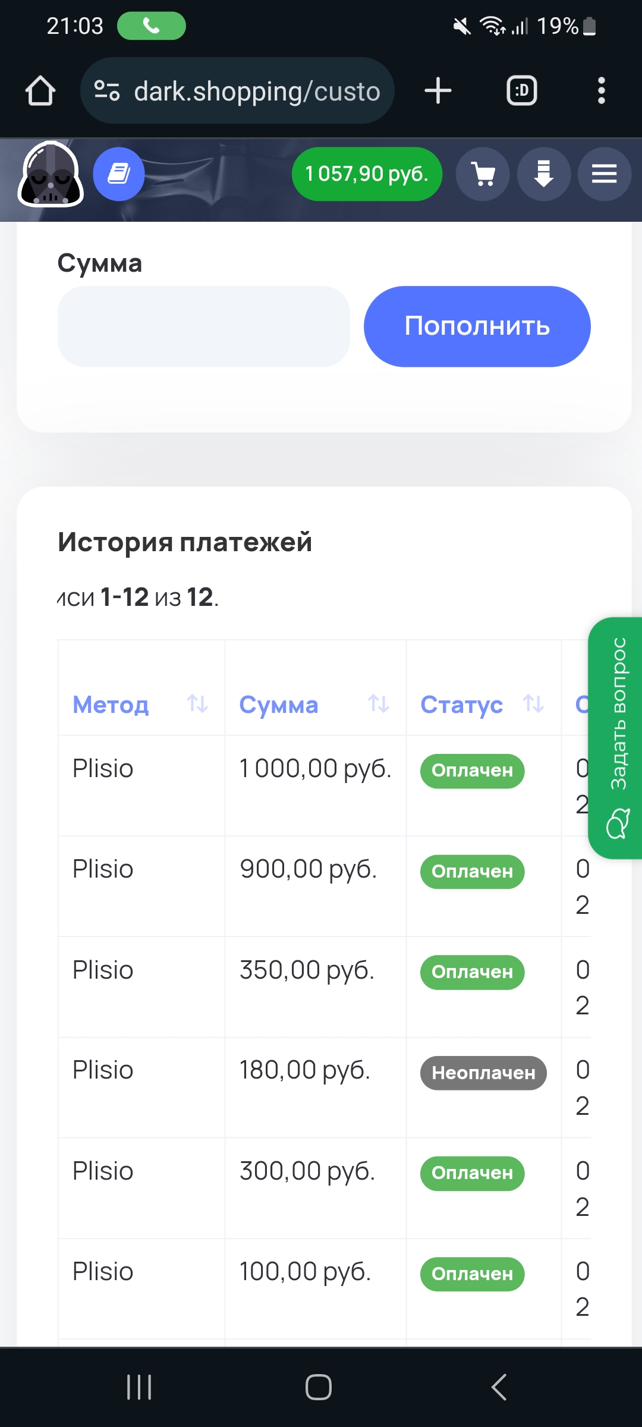The image size is (642, 1427).
Task: Tap the browser home icon
Action: (40, 91)
